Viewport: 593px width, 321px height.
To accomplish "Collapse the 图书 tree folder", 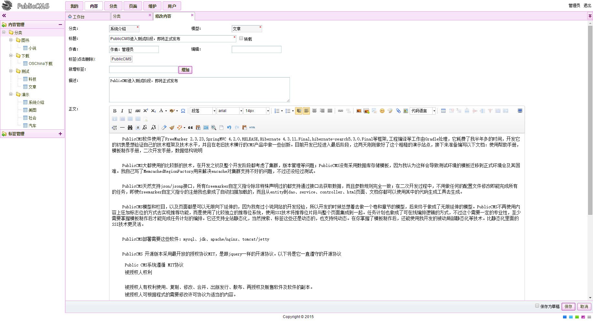I will click(11, 40).
